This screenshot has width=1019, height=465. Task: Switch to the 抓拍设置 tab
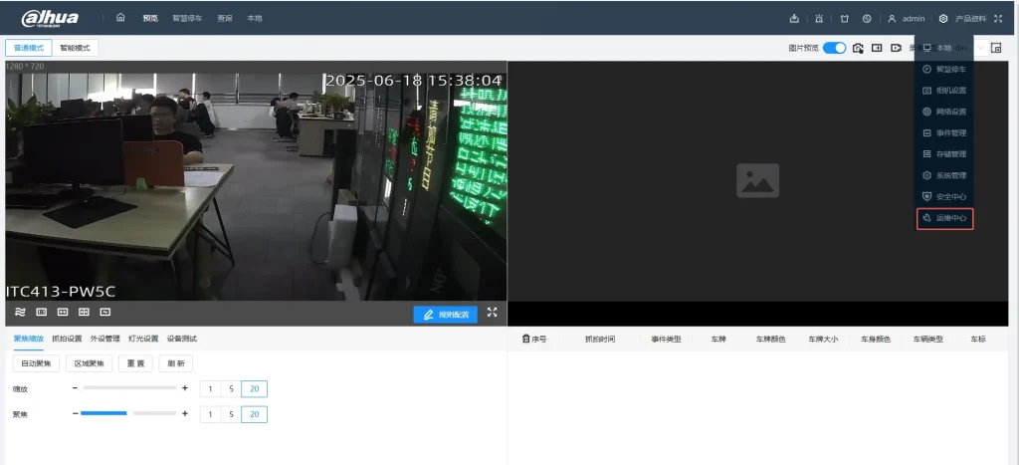point(67,339)
